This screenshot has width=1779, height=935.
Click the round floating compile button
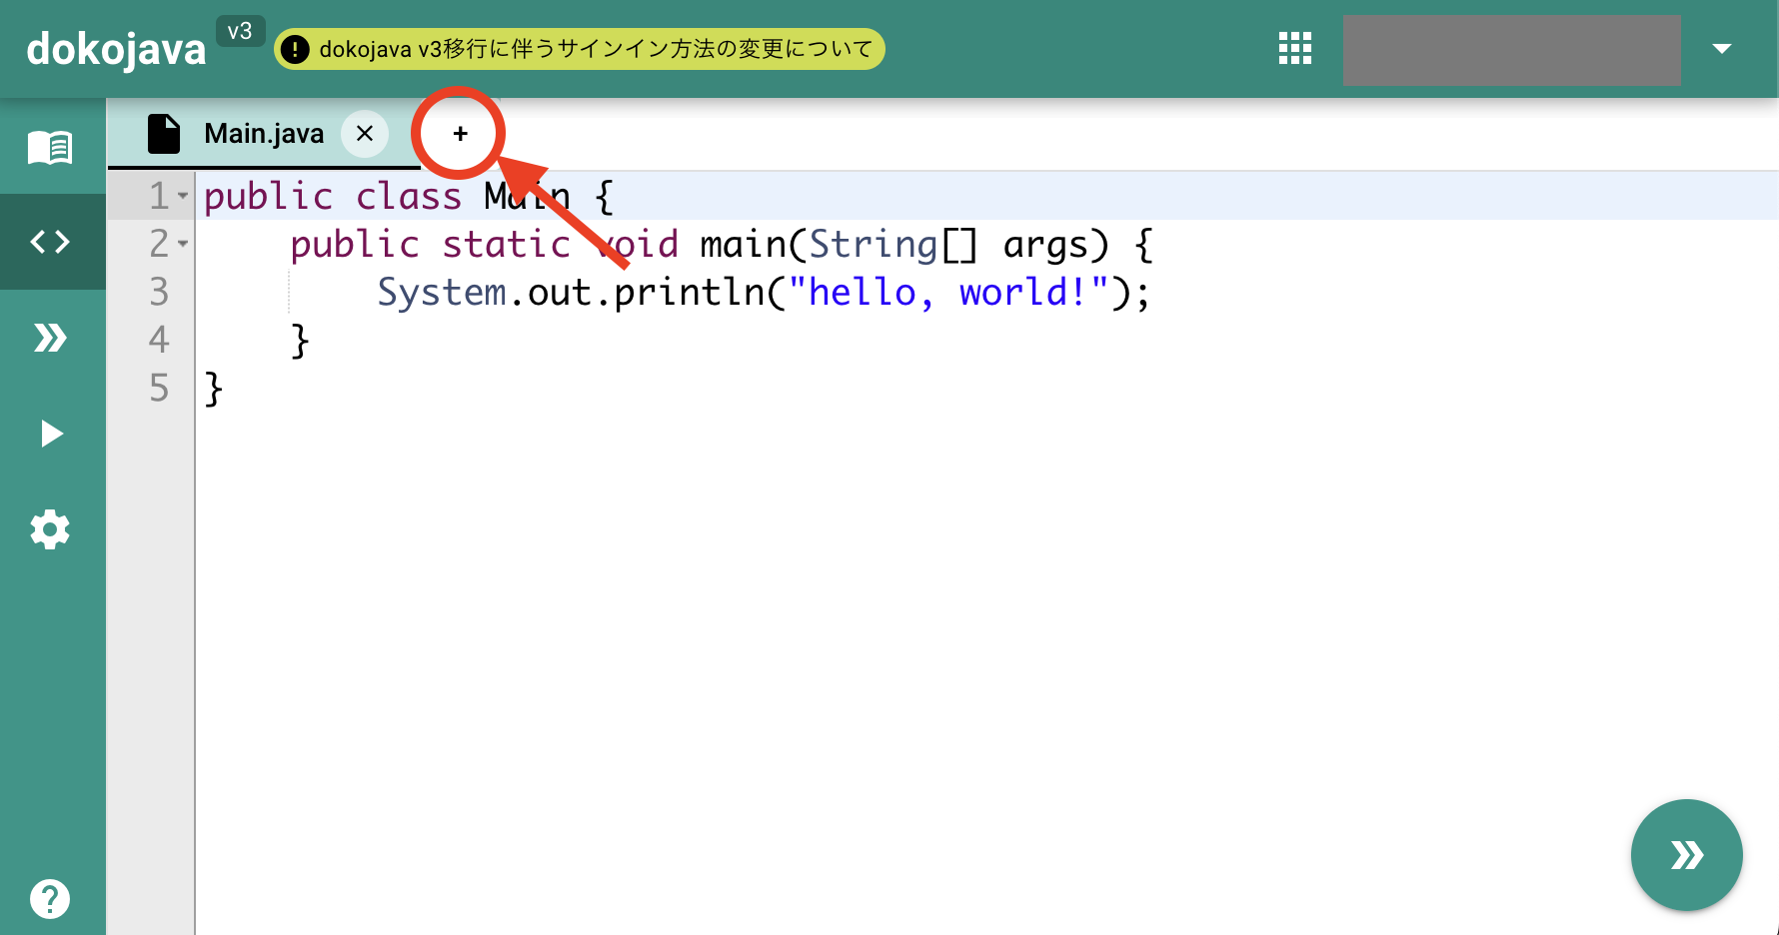[x=1686, y=855]
